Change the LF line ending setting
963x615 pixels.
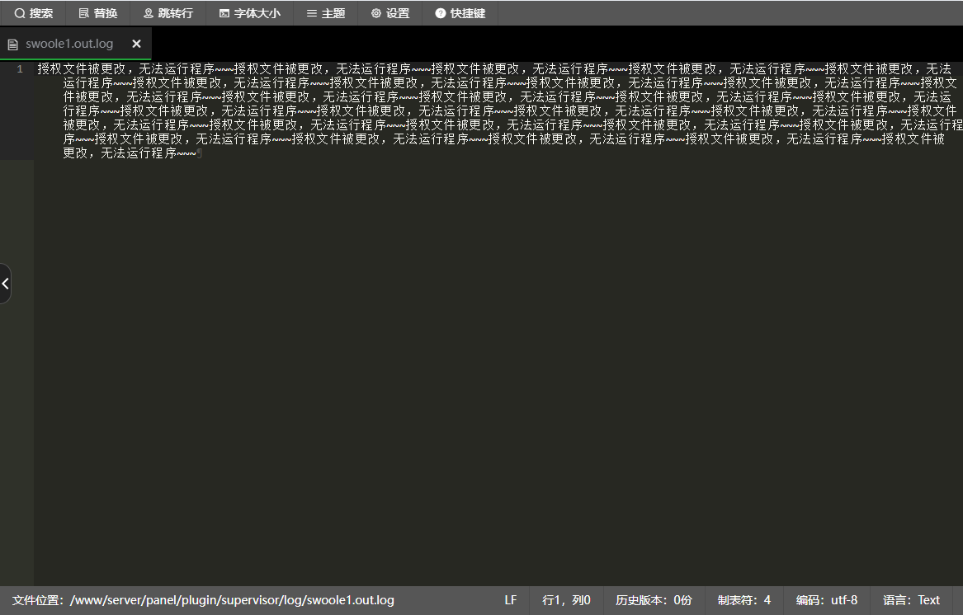click(x=510, y=599)
